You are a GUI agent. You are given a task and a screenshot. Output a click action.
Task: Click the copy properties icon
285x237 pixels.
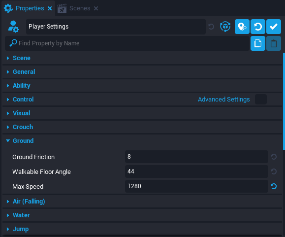tap(258, 43)
